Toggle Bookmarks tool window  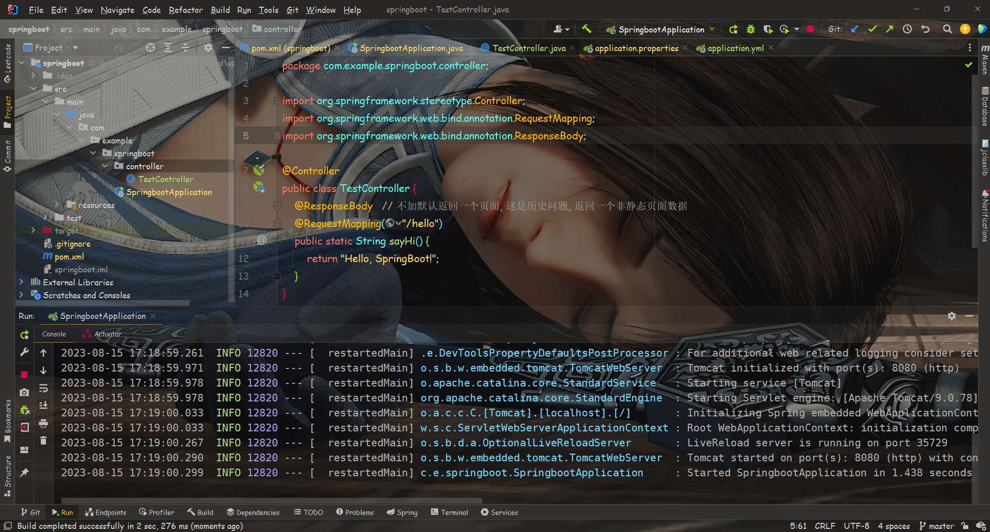pyautogui.click(x=7, y=422)
